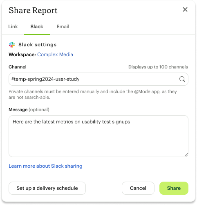Screen dimensions: 197x205
Task: Click the private channels help note
Action: click(x=93, y=94)
